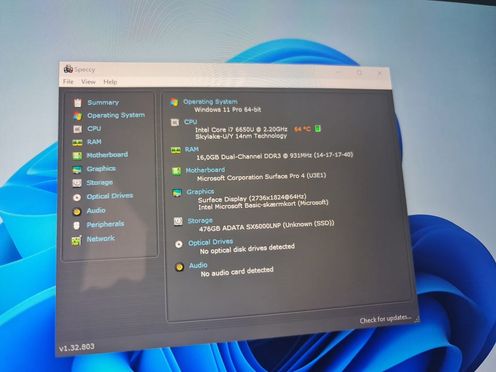The image size is (496, 372).
Task: Go to the Operating System section in sidebar
Action: [x=116, y=115]
